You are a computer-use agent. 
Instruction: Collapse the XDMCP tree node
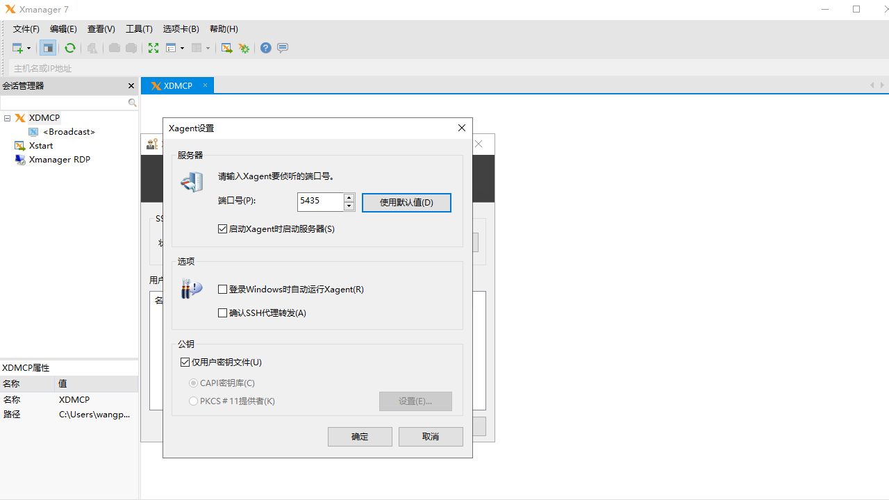click(7, 118)
